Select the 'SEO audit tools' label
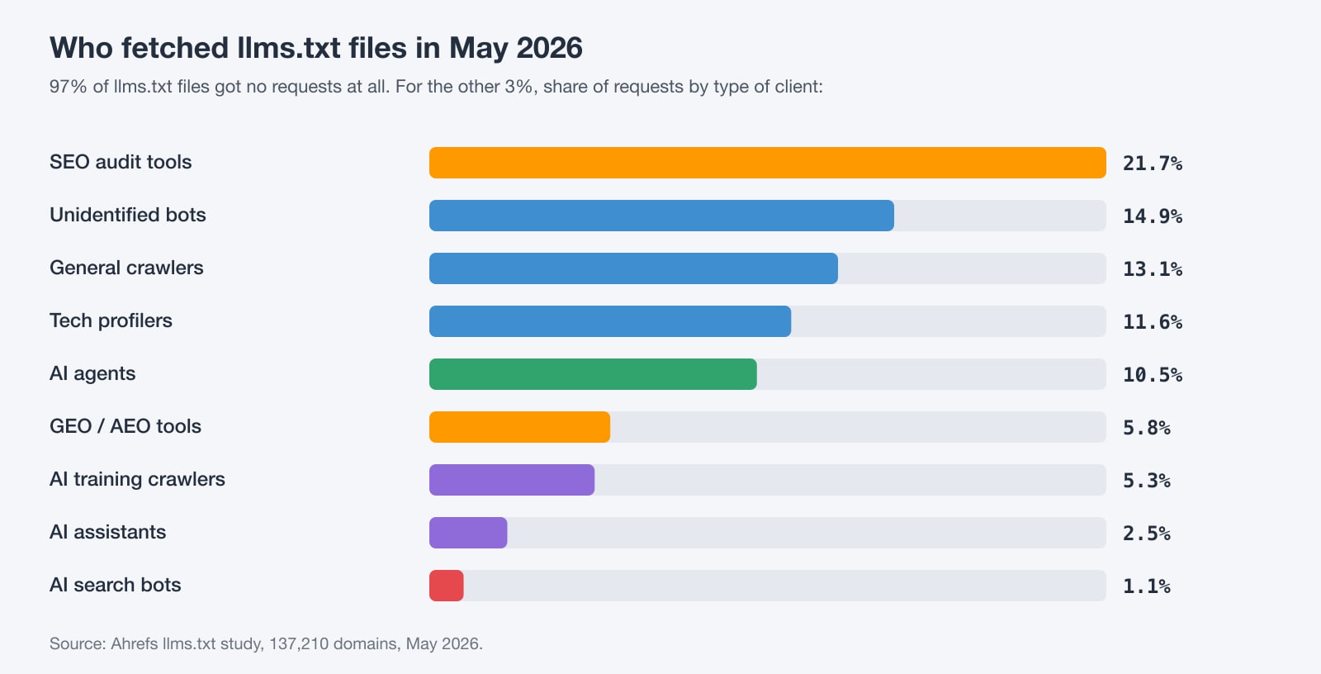 [121, 162]
